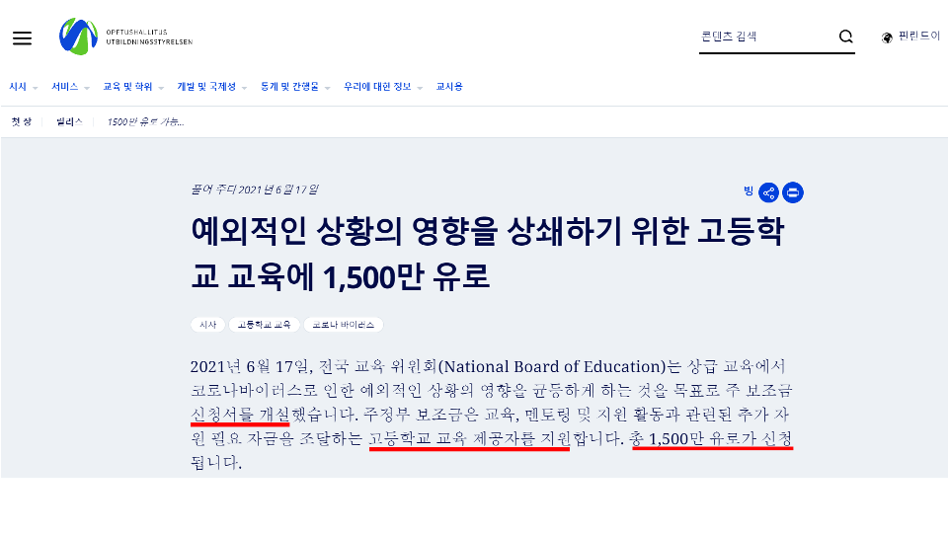
Task: Expand 우리에 대한 정보 menu
Action: pyautogui.click(x=382, y=87)
